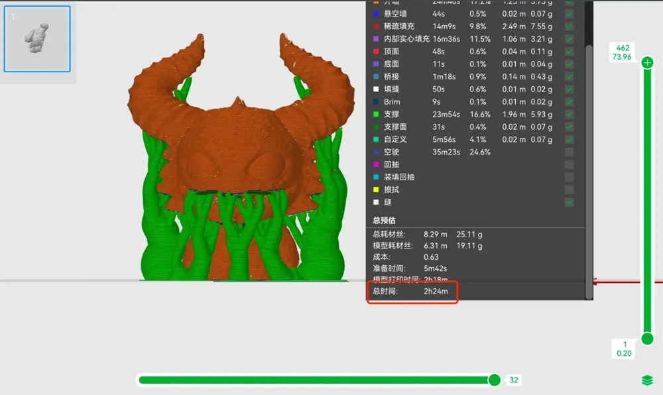Viewport: 663px width, 395px height.
Task: Click the 23m54s support time value
Action: coord(446,114)
